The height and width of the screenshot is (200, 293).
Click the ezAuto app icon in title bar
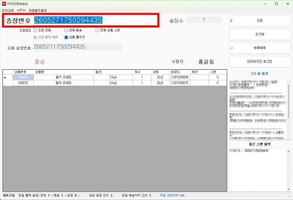pyautogui.click(x=4, y=4)
